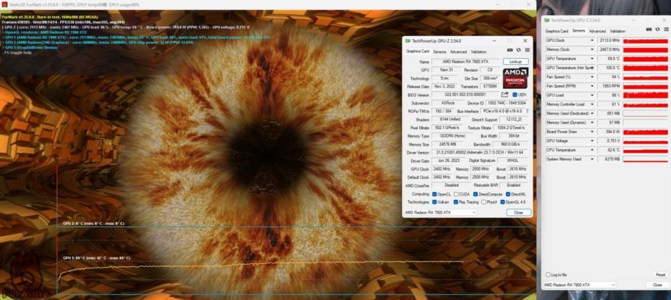The height and width of the screenshot is (300, 671).
Task: Open the System Memory Used sensor dropdown
Action: (x=592, y=159)
